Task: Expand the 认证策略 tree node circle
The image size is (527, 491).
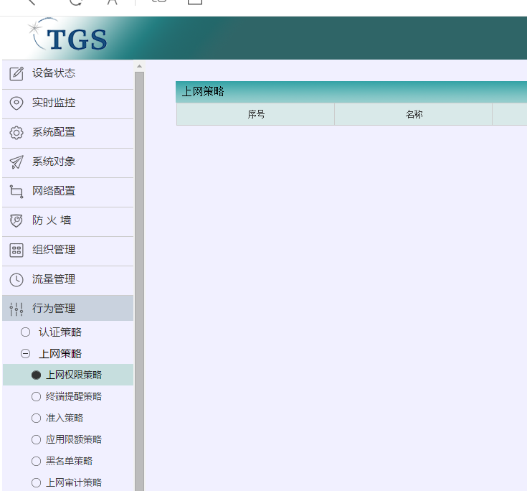Action: pos(25,332)
